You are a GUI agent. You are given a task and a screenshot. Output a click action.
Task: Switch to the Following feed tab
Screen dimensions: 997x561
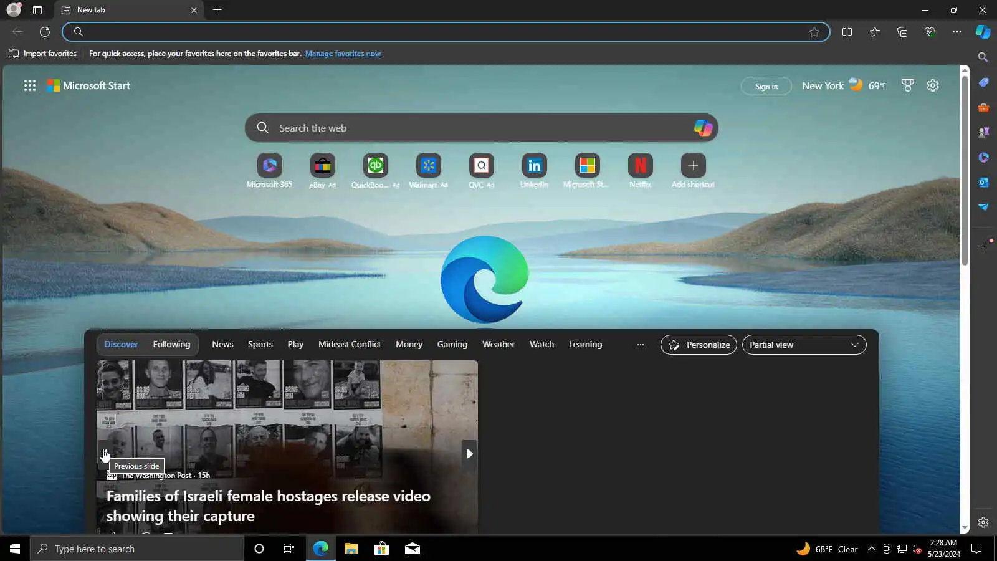click(171, 344)
